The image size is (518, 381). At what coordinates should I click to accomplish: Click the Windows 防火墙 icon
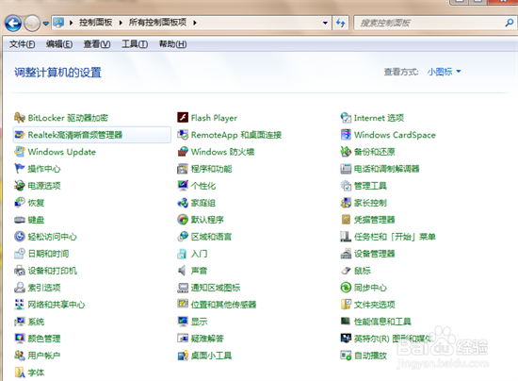[x=183, y=152]
